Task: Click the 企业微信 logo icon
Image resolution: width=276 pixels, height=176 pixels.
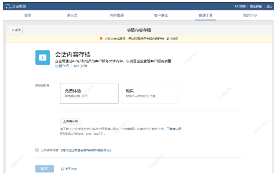Action: 8,6
